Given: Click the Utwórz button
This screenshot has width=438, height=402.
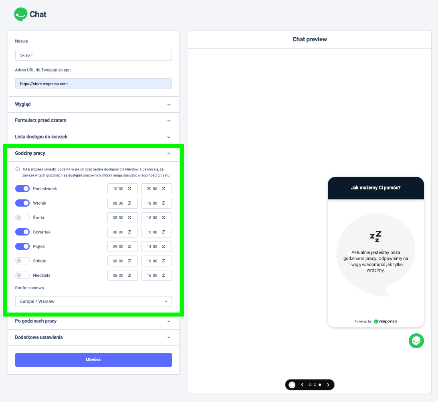Looking at the screenshot, I should [93, 359].
